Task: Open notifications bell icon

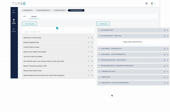Action: pyautogui.click(x=146, y=3)
